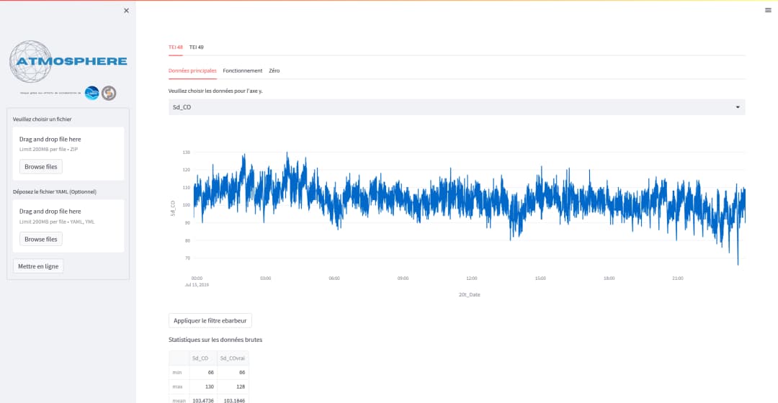Viewport: 778px width, 403px height.
Task: Click the dropdown arrow of the y-axis selector
Action: point(738,107)
